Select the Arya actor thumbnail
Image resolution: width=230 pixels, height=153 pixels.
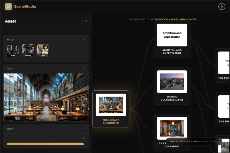click(x=13, y=50)
